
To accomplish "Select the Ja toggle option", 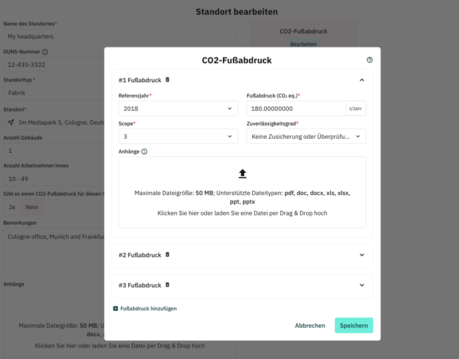I will click(12, 207).
